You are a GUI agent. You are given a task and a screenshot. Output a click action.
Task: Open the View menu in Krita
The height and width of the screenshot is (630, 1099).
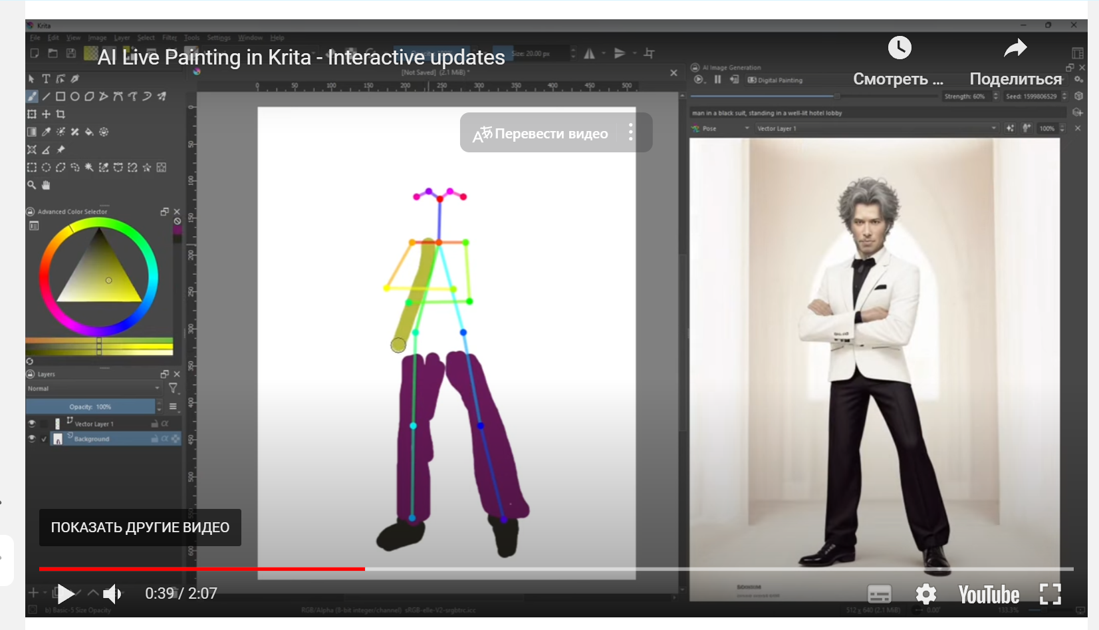(x=73, y=38)
